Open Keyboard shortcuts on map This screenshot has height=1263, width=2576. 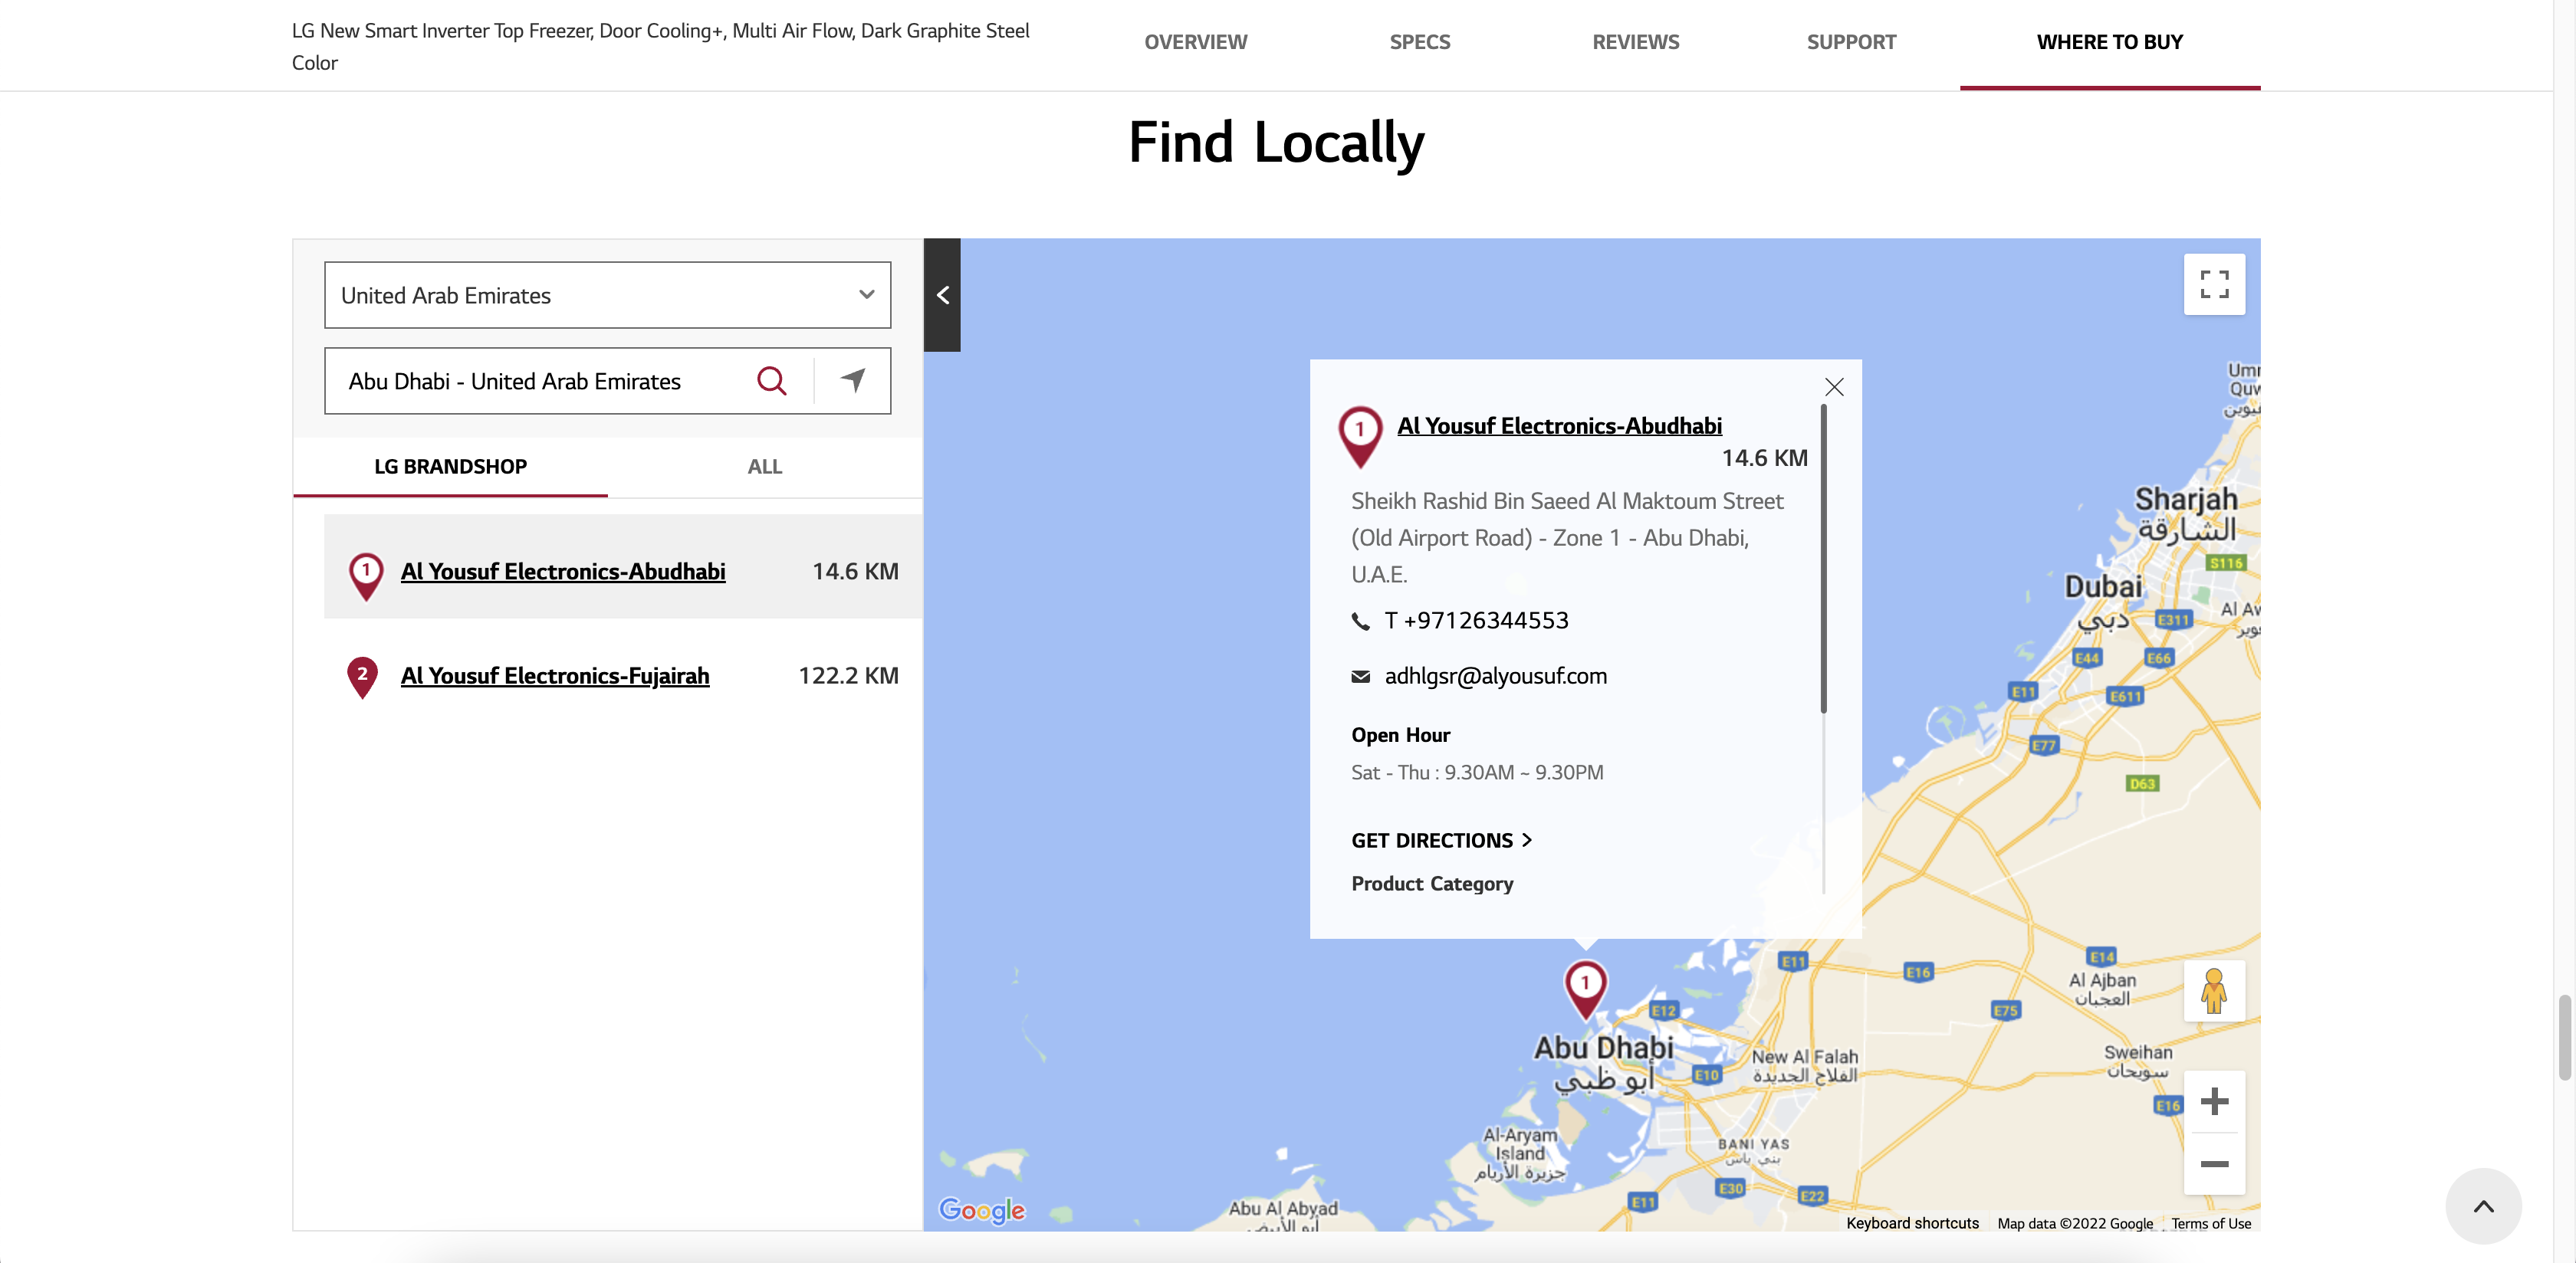pyautogui.click(x=1912, y=1223)
